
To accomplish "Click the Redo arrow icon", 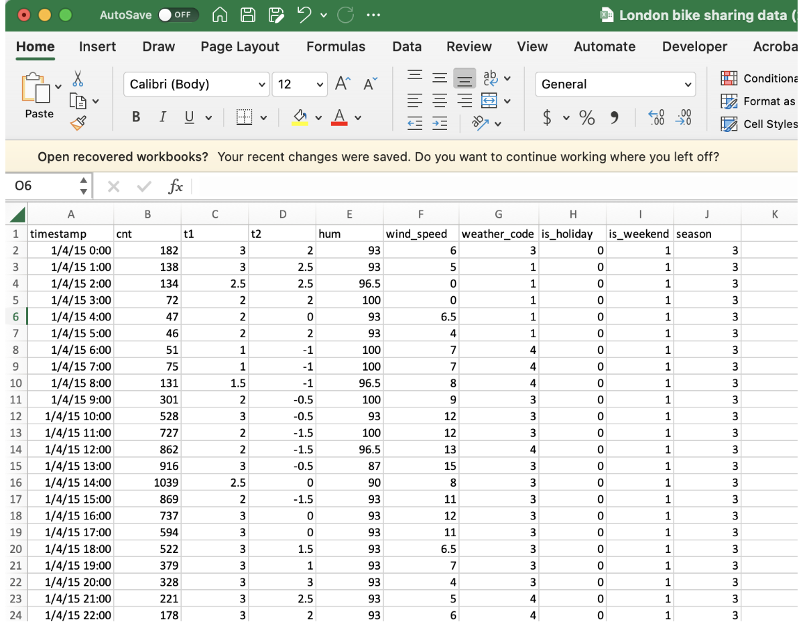I will [346, 15].
